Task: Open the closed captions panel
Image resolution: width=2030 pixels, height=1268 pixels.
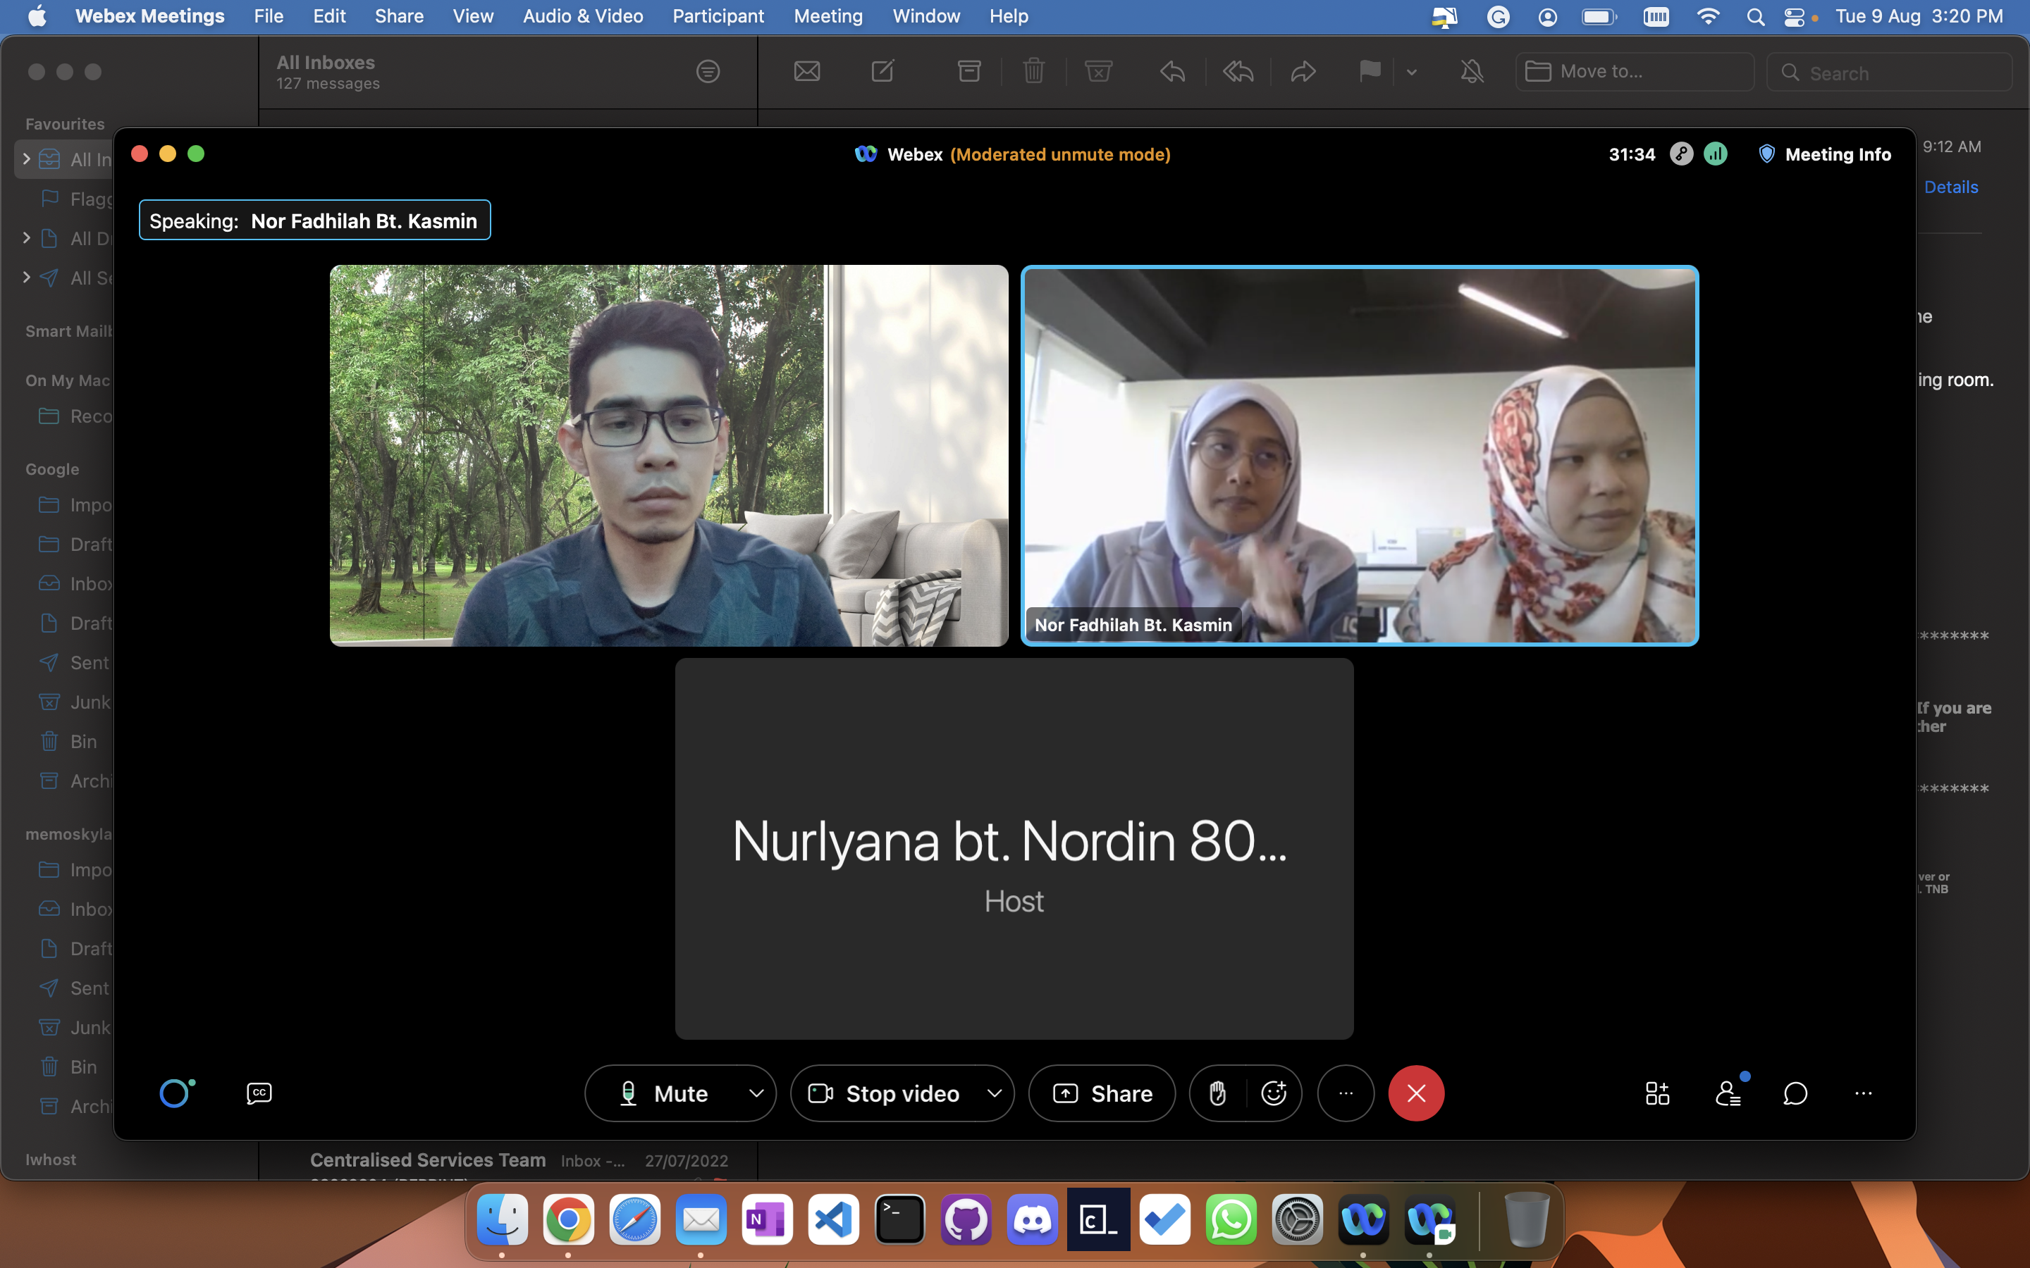Action: coord(259,1093)
